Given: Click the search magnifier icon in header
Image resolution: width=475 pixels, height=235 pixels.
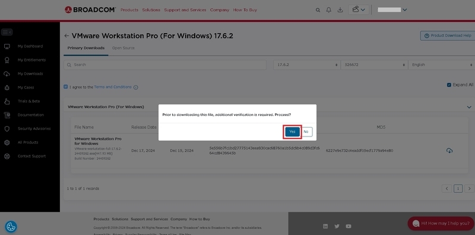Looking at the screenshot, I should tap(318, 10).
